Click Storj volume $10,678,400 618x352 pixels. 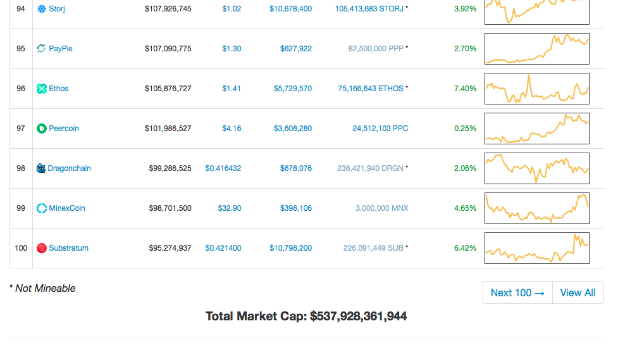pos(290,9)
